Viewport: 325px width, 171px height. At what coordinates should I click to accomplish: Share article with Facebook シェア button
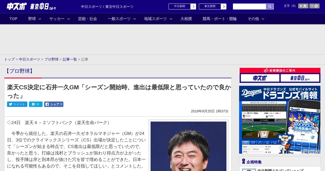[54, 104]
